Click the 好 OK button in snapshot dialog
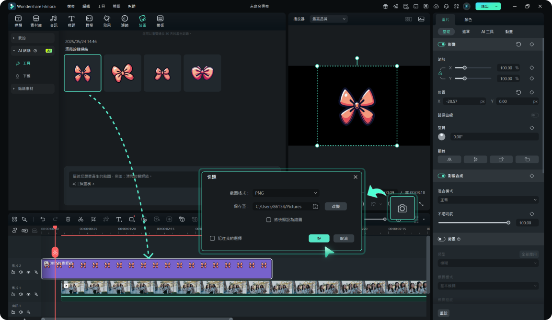The width and height of the screenshot is (552, 320). coord(319,239)
